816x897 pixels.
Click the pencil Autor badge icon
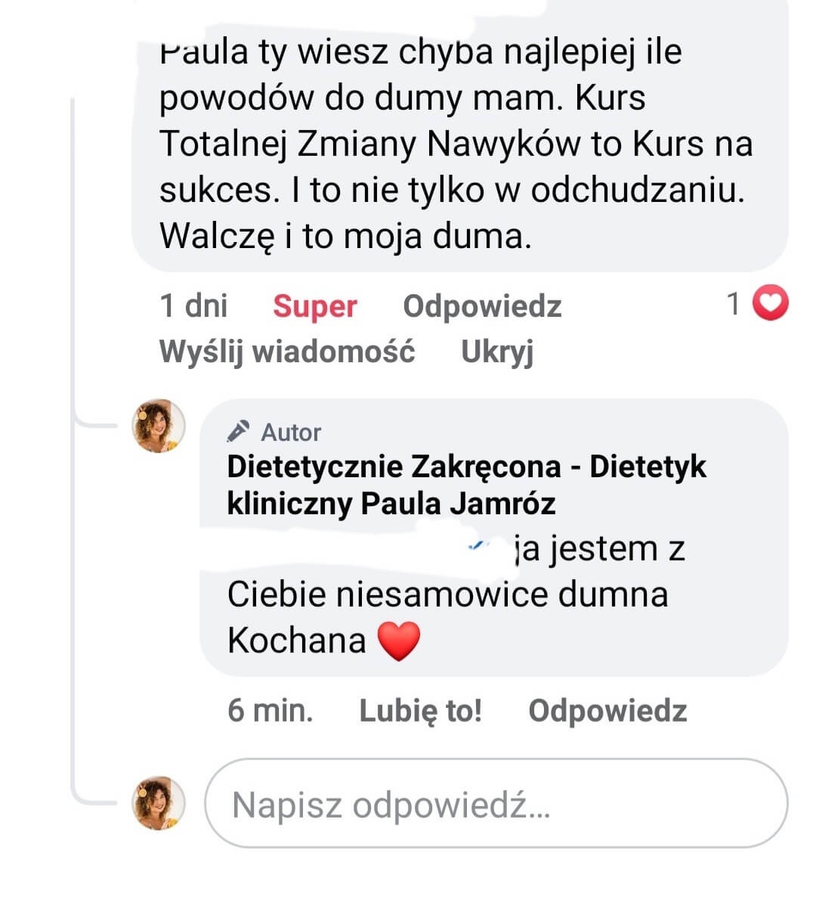(238, 432)
